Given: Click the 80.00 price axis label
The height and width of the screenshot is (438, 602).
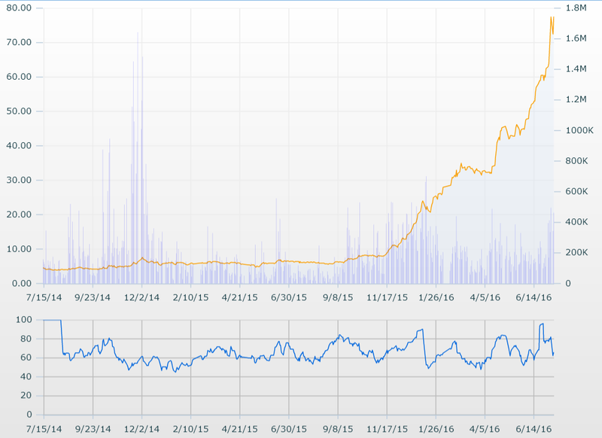Looking at the screenshot, I should click(x=18, y=8).
